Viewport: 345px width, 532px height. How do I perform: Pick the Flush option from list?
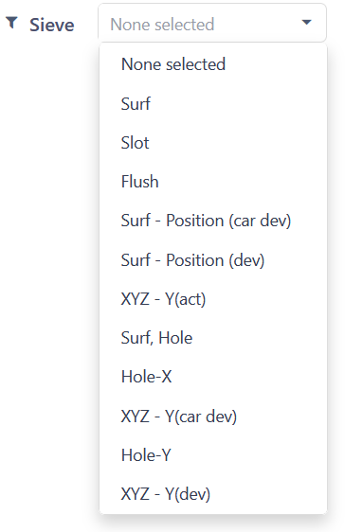click(x=213, y=182)
